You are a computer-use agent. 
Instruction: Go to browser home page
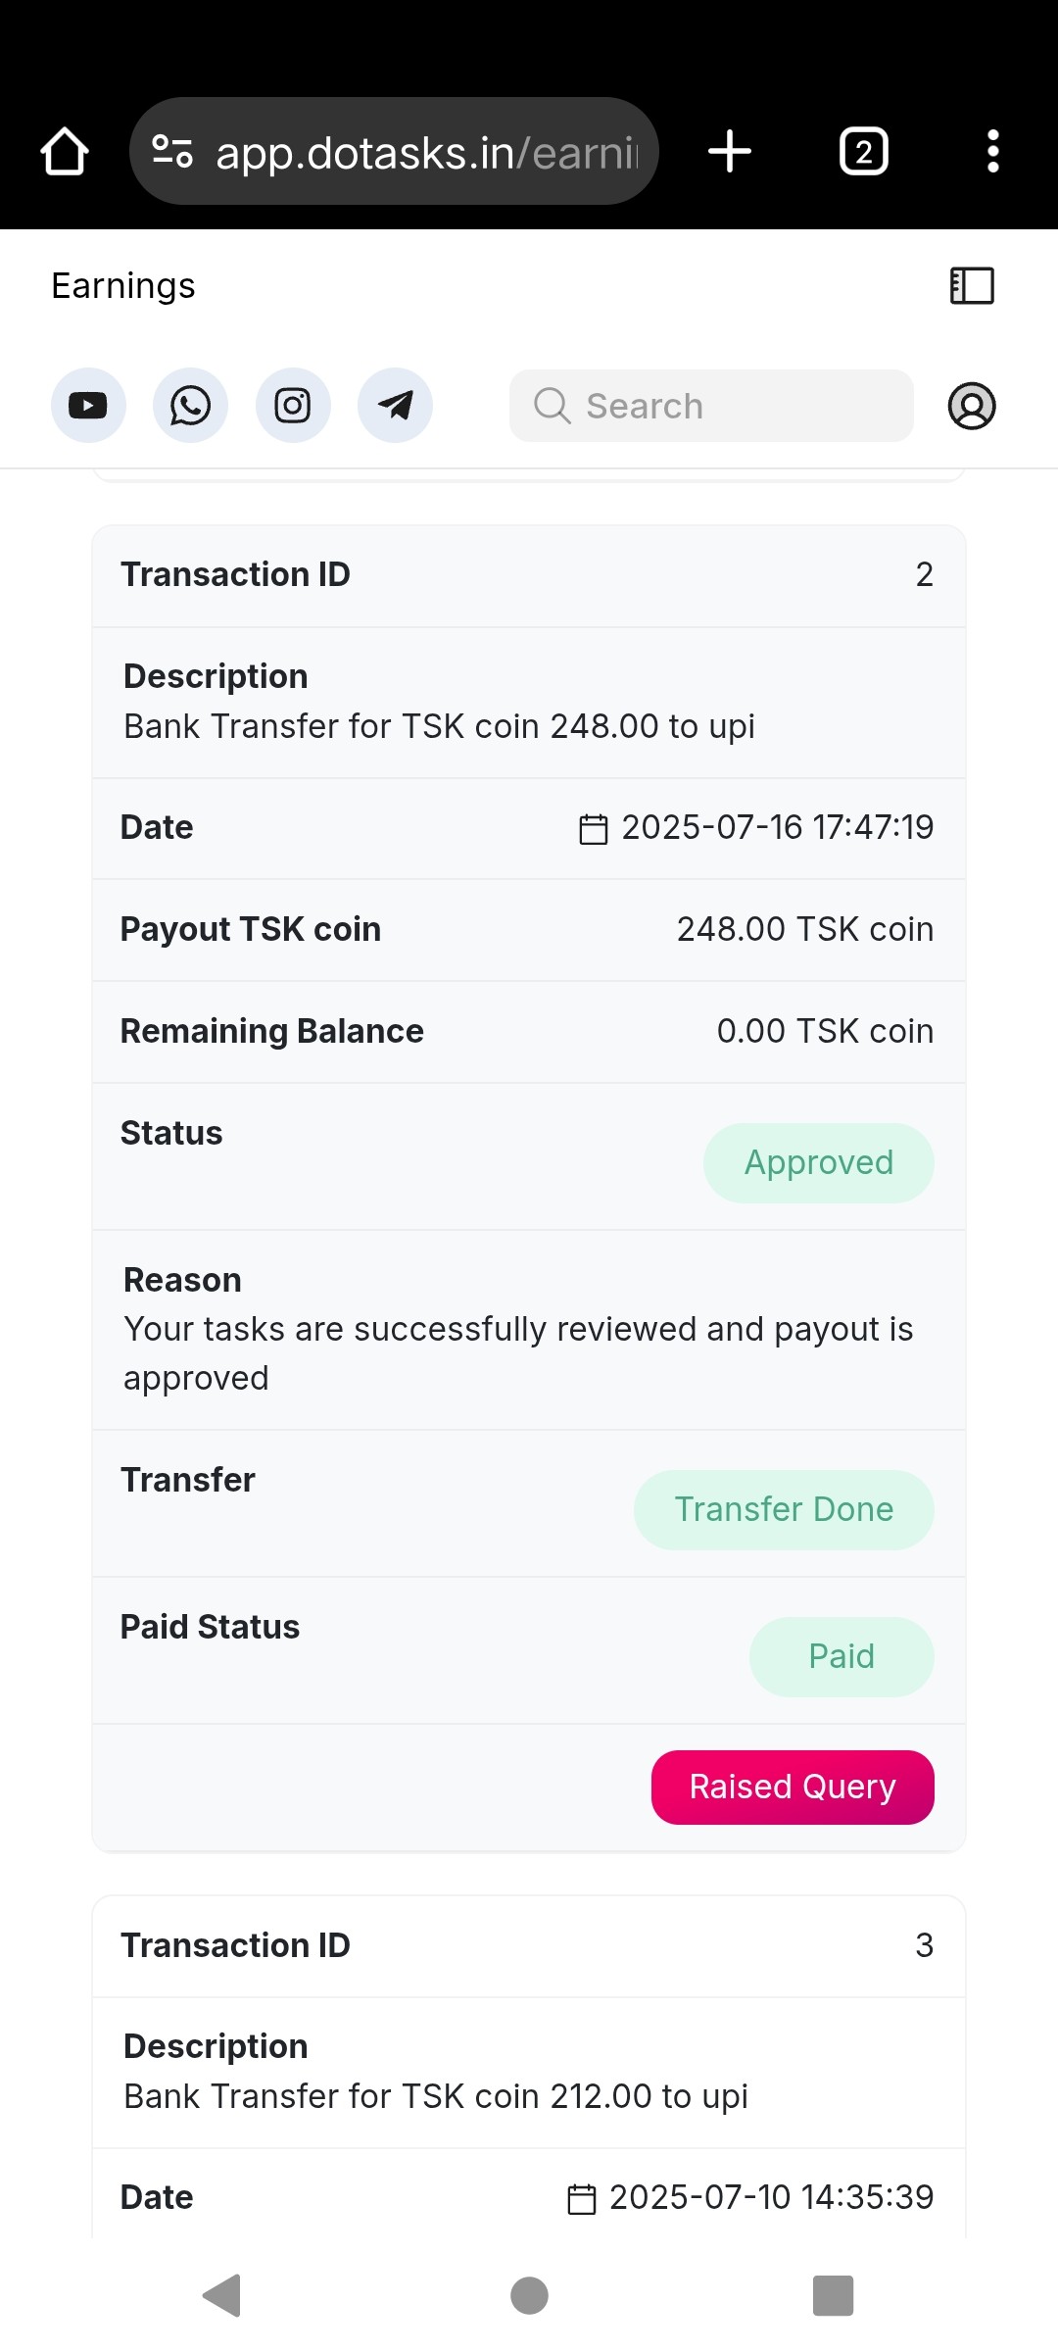[65, 152]
